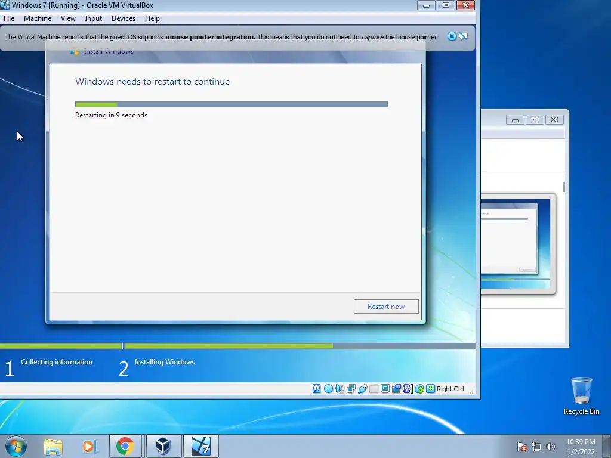Maximize the Windows 7 VM window

click(x=446, y=5)
